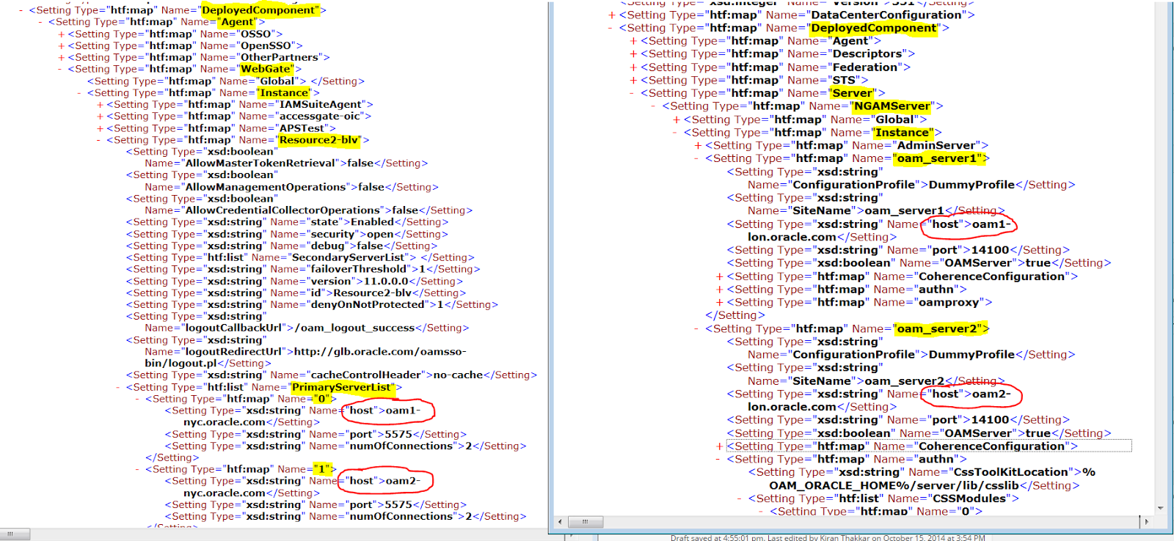Image resolution: width=1174 pixels, height=541 pixels.
Task: Click the version value "11.0.0.0"
Action: click(x=387, y=281)
